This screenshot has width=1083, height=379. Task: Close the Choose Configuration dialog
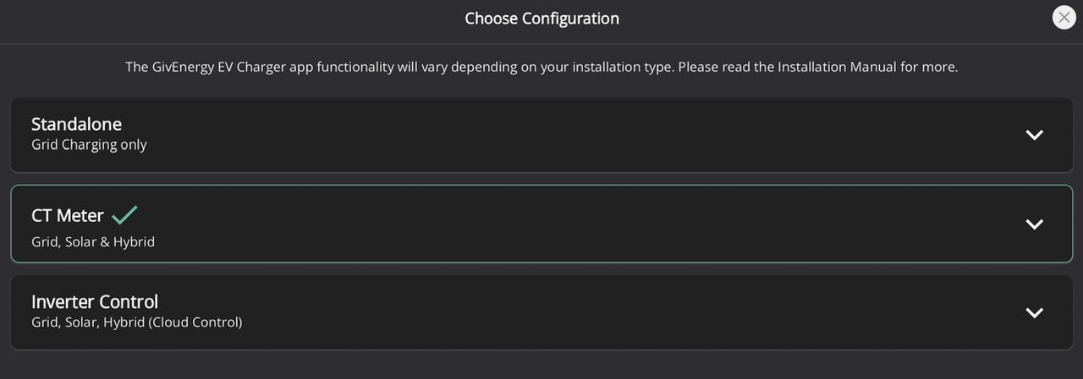(1064, 18)
